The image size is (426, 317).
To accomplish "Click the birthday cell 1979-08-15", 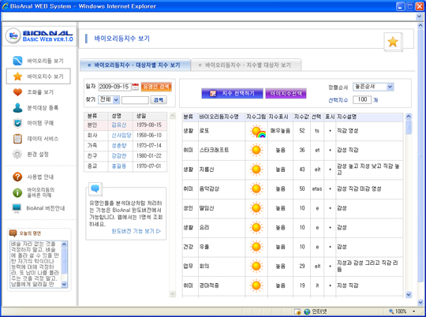I will 149,125.
